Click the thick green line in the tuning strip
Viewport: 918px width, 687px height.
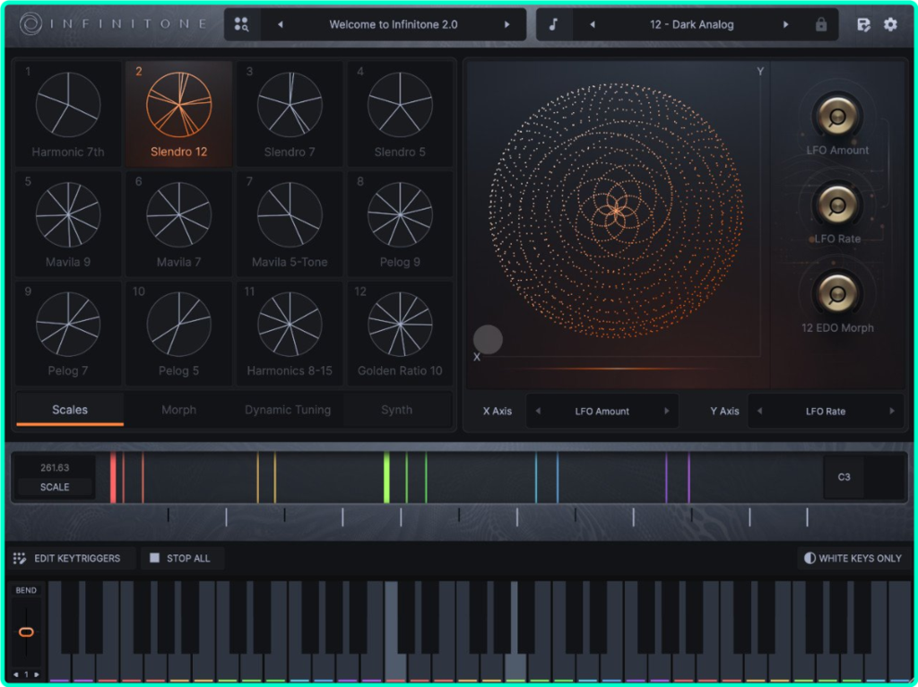pyautogui.click(x=386, y=477)
